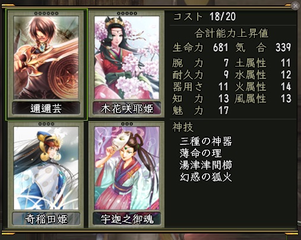Select the 湯津津間櫛 skill entry
301x240 pixels.
coord(206,165)
